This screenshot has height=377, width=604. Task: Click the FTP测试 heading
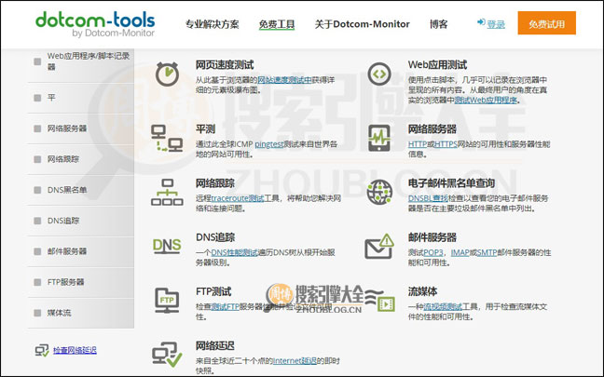(213, 291)
